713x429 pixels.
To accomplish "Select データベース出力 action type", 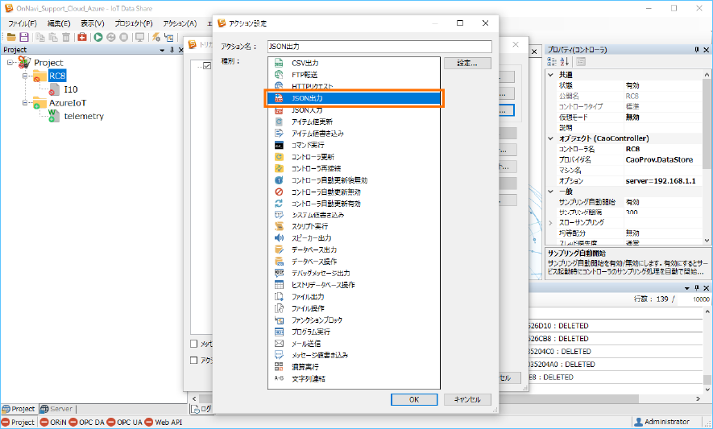I will 314,250.
